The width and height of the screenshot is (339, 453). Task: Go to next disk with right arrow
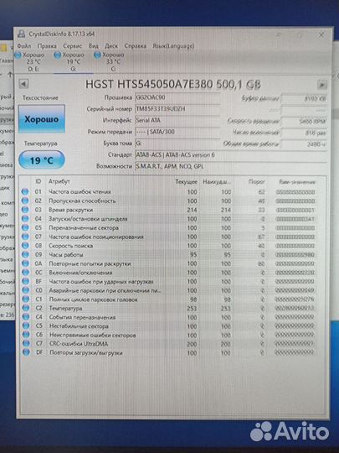pyautogui.click(x=322, y=85)
